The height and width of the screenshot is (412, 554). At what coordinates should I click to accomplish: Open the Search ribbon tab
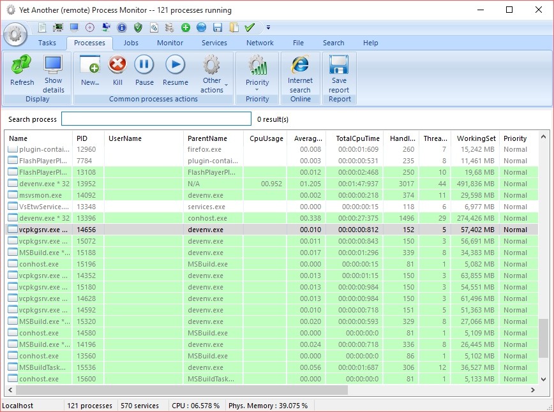click(333, 43)
